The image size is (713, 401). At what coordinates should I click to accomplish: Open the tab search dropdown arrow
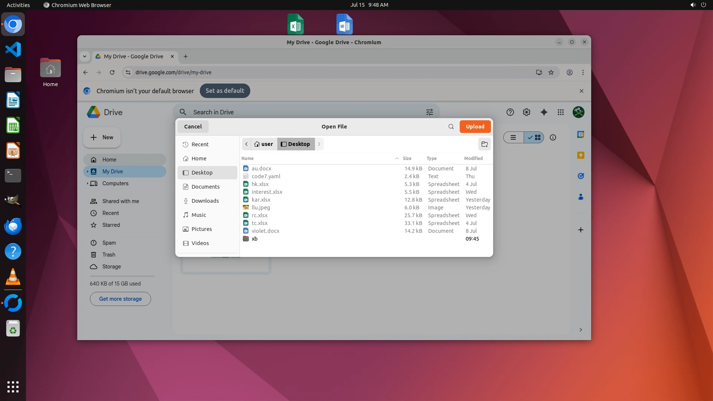85,56
